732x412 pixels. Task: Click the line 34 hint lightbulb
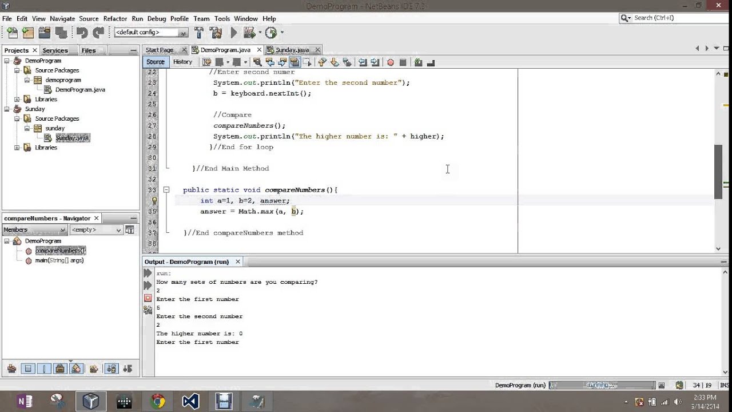pyautogui.click(x=154, y=201)
